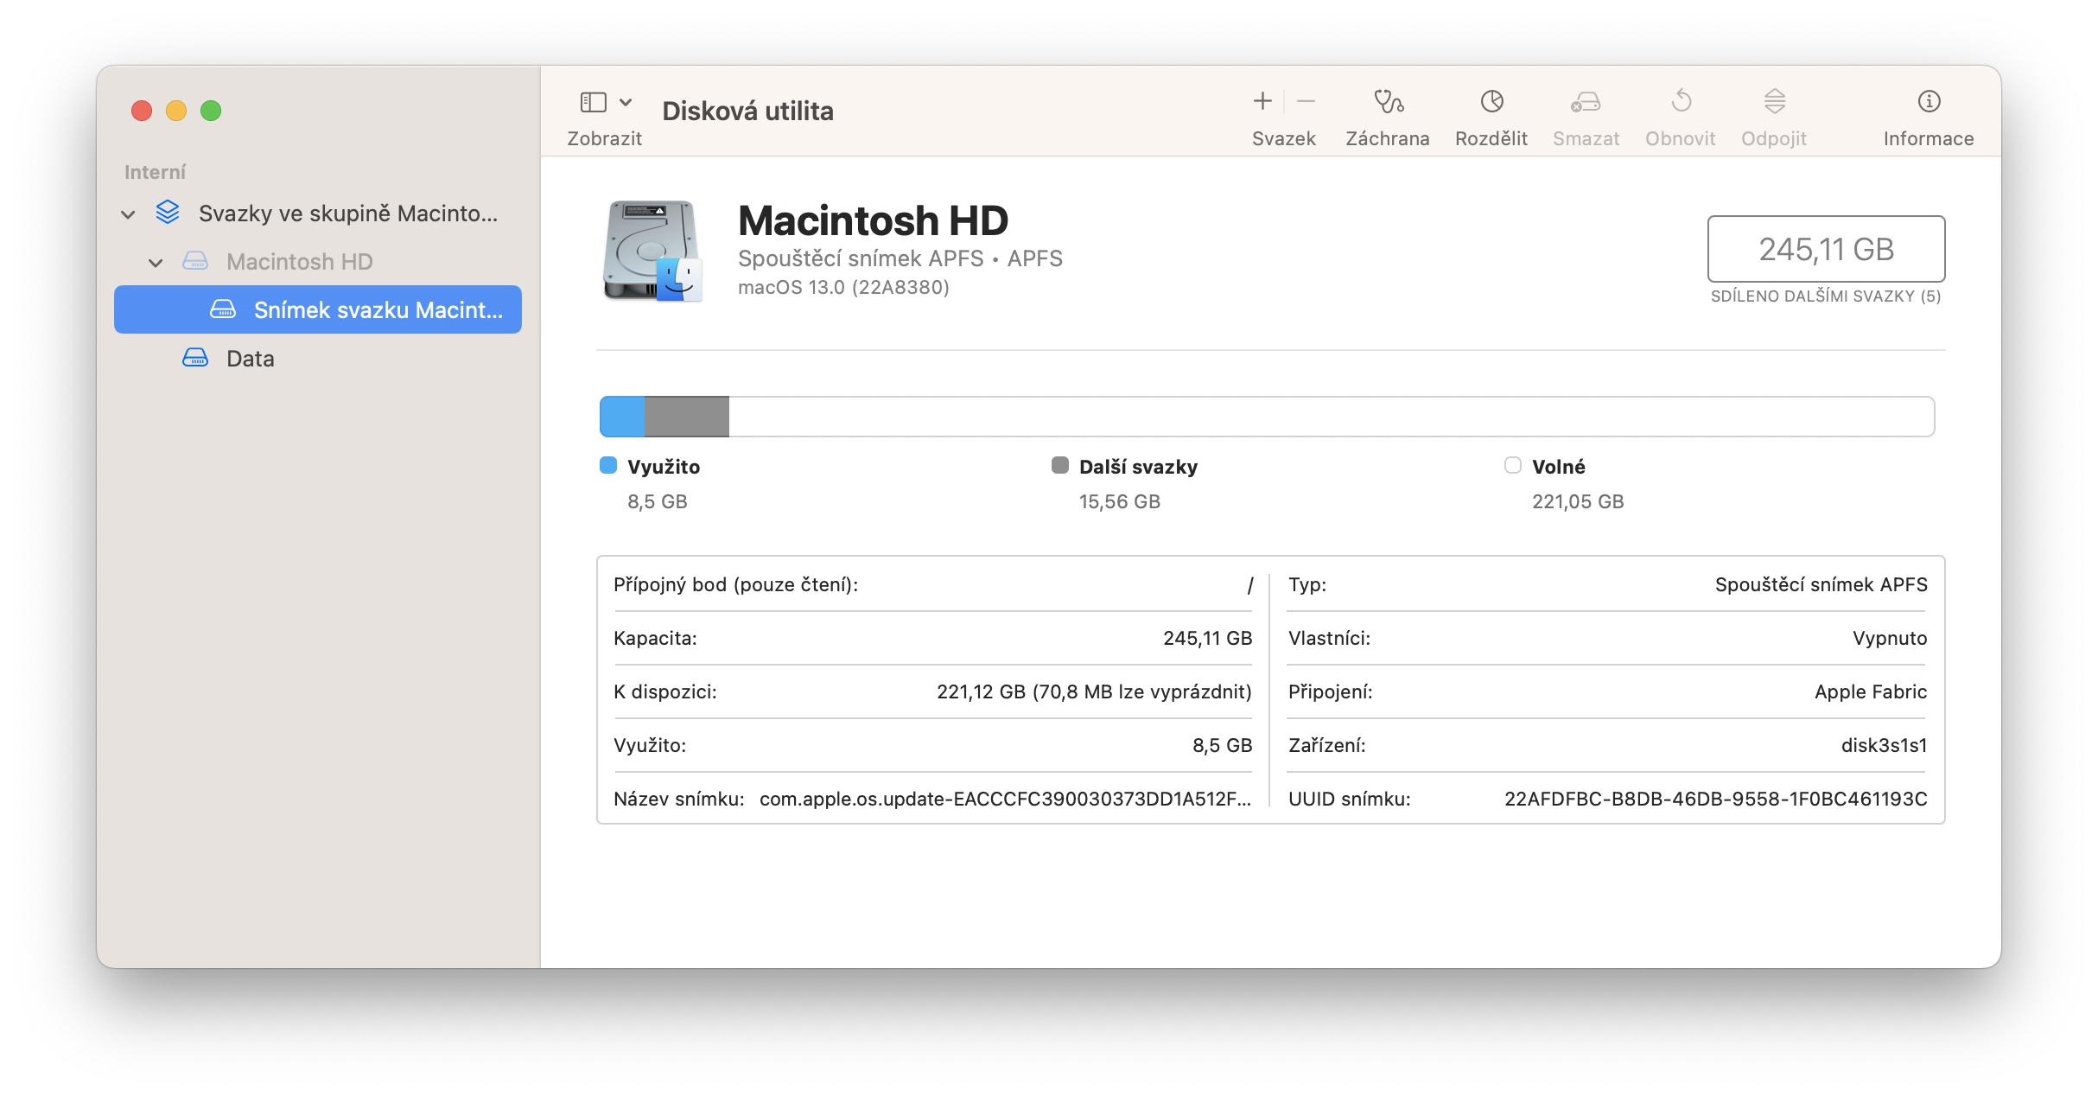Select the Obnovit (Restore) icon
This screenshot has height=1096, width=2098.
[1680, 112]
